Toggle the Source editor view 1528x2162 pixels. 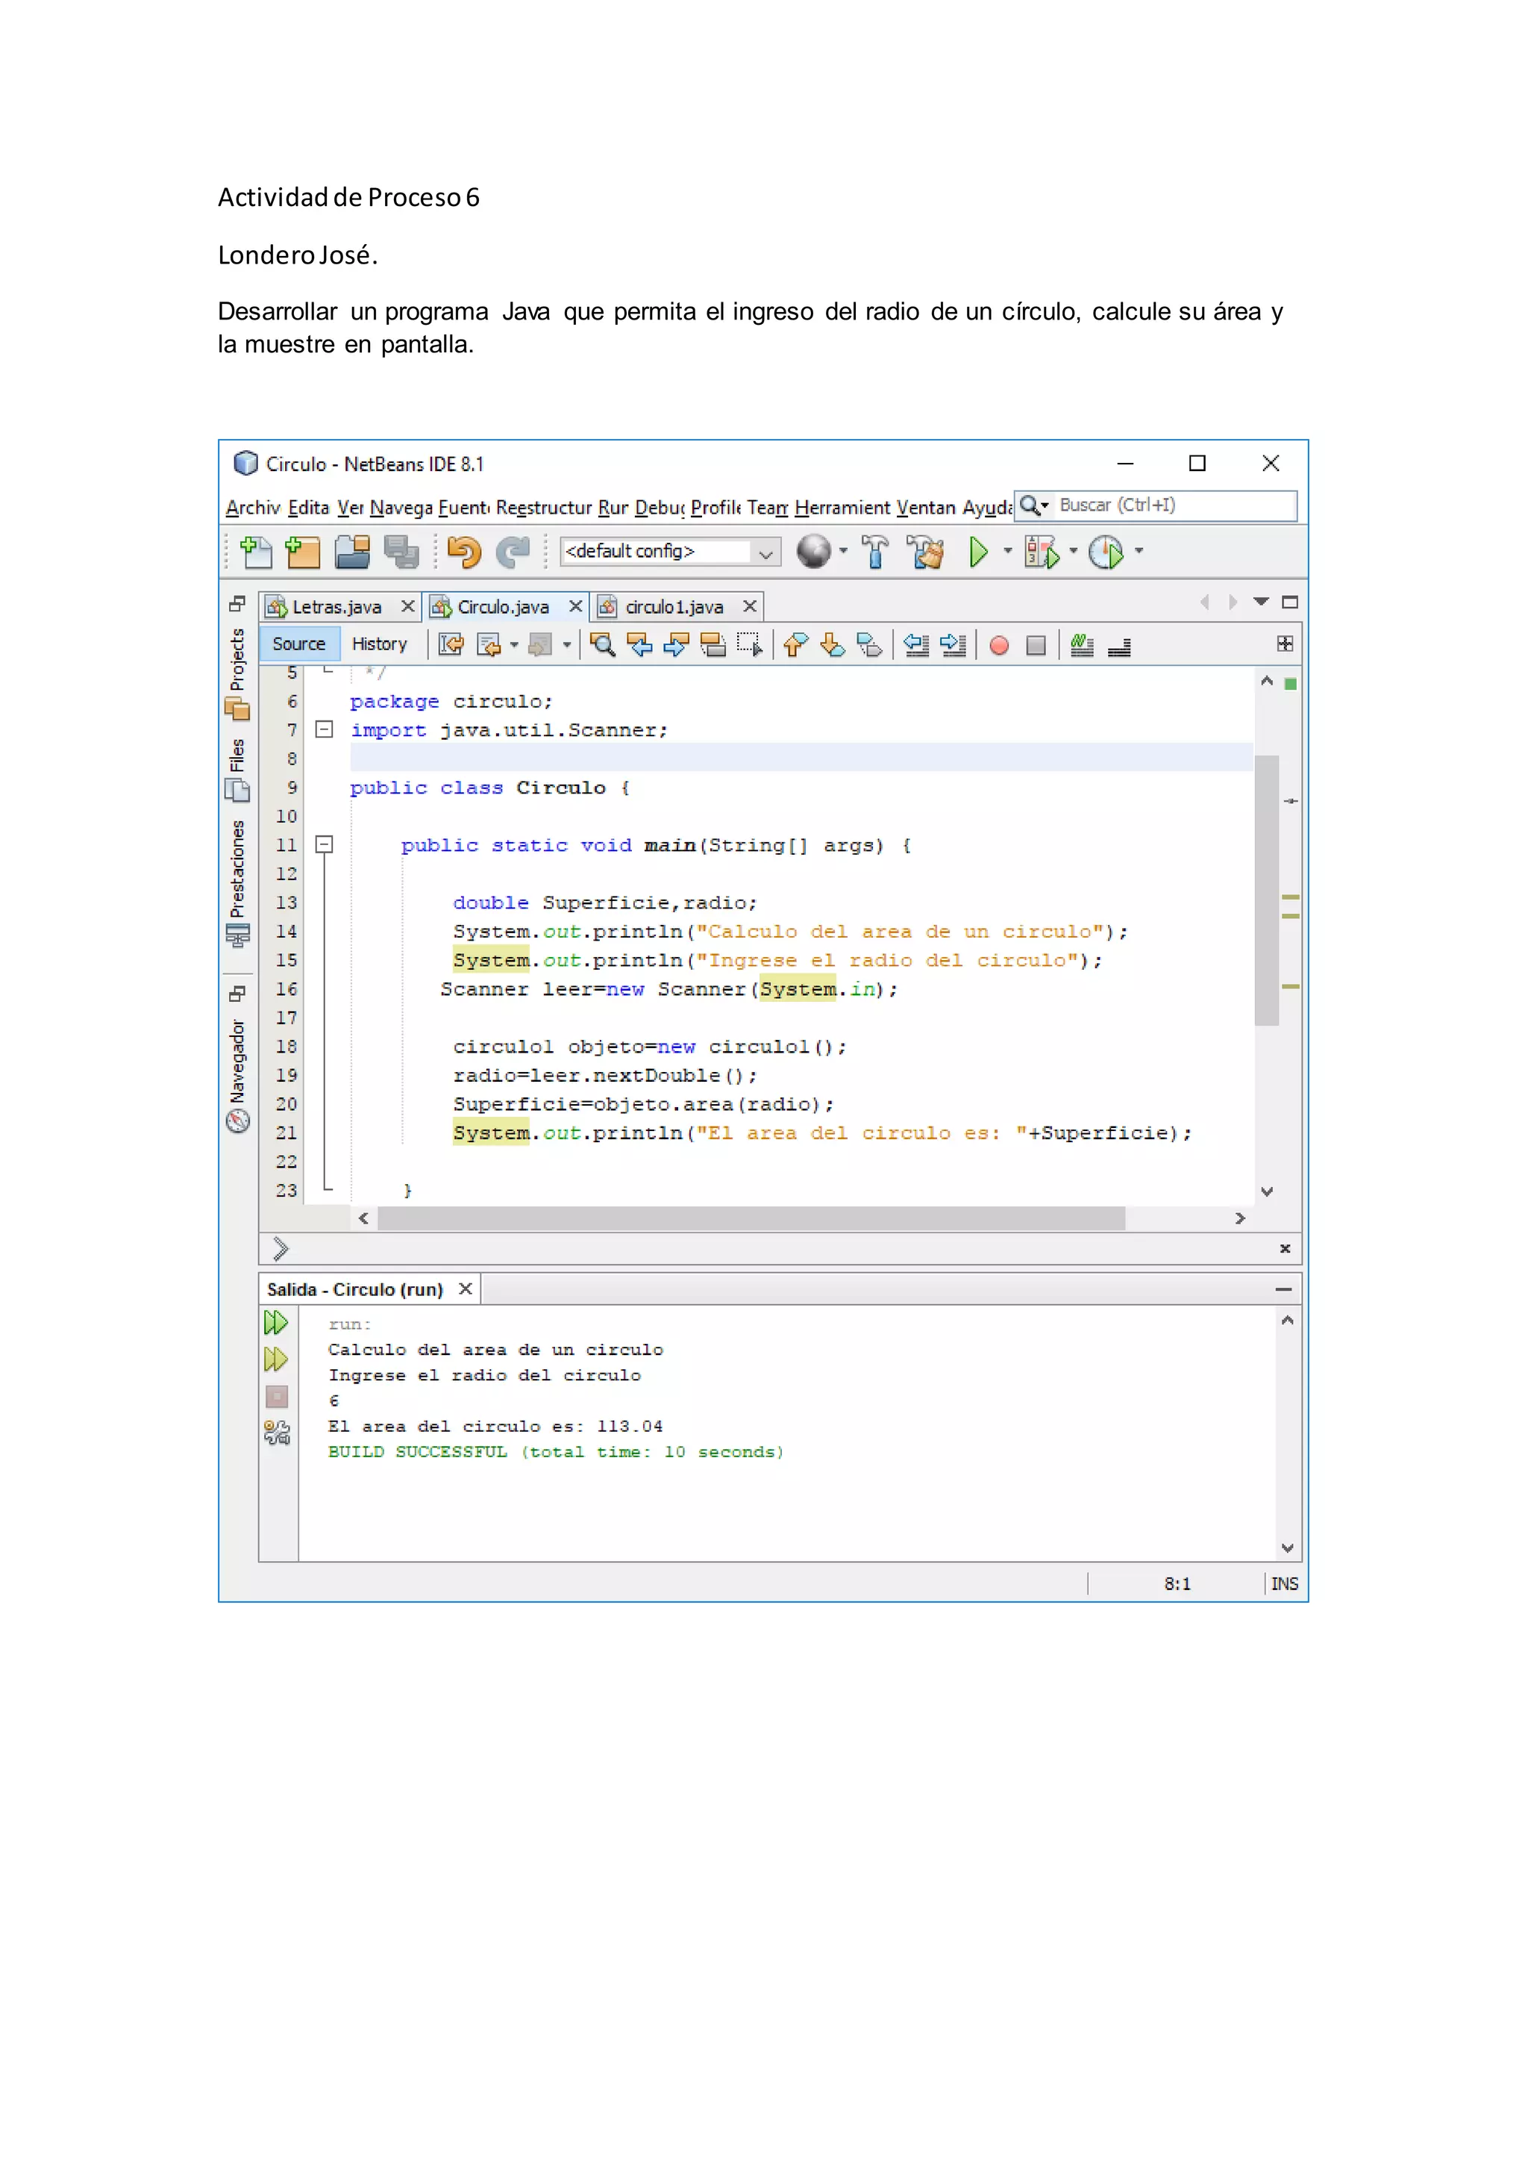(x=298, y=644)
